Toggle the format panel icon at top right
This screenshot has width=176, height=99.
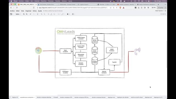pos(163,14)
